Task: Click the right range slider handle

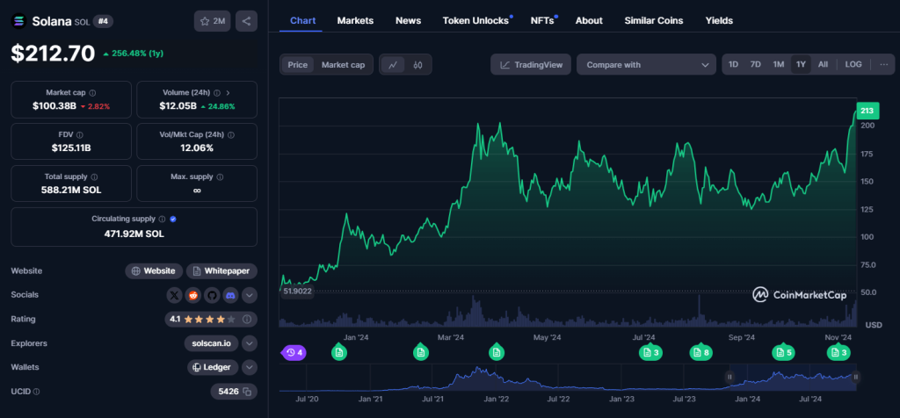Action: 856,377
